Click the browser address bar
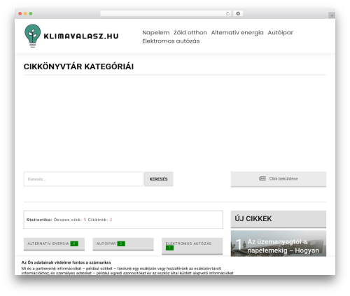The width and height of the screenshot is (350, 296). 166,14
